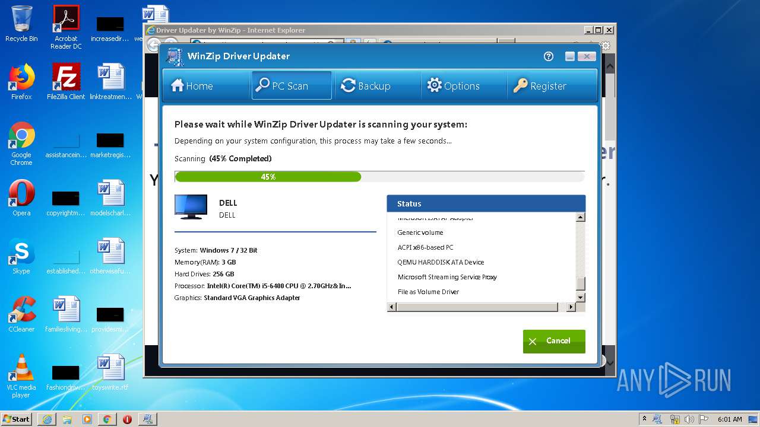Image resolution: width=760 pixels, height=427 pixels.
Task: Click the WinZip Driver Updater taskbar item
Action: [x=147, y=419]
